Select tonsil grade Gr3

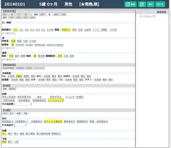tap(32, 30)
